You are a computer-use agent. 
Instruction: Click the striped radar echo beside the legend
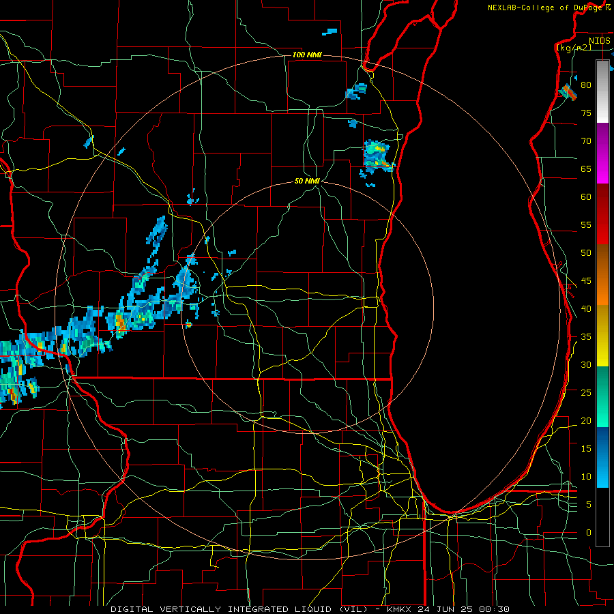tap(568, 91)
